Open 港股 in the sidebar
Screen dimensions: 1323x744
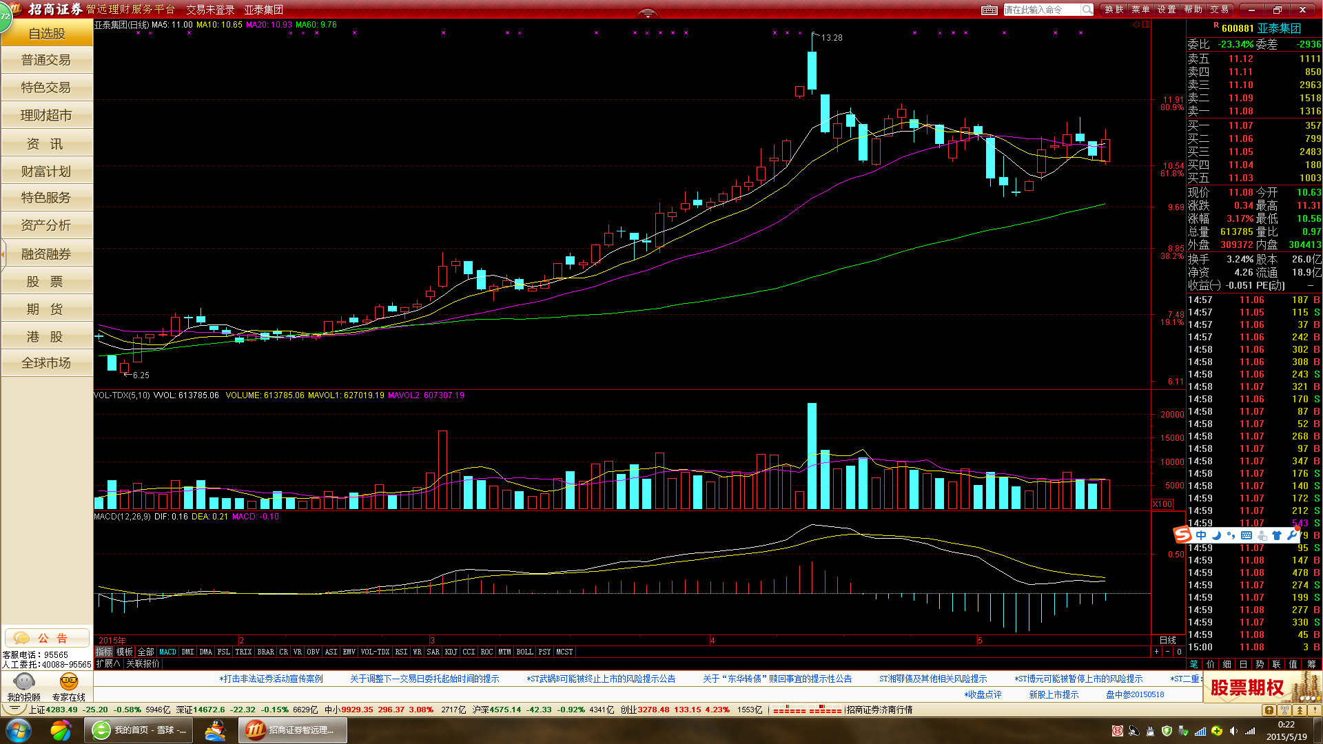tap(46, 336)
